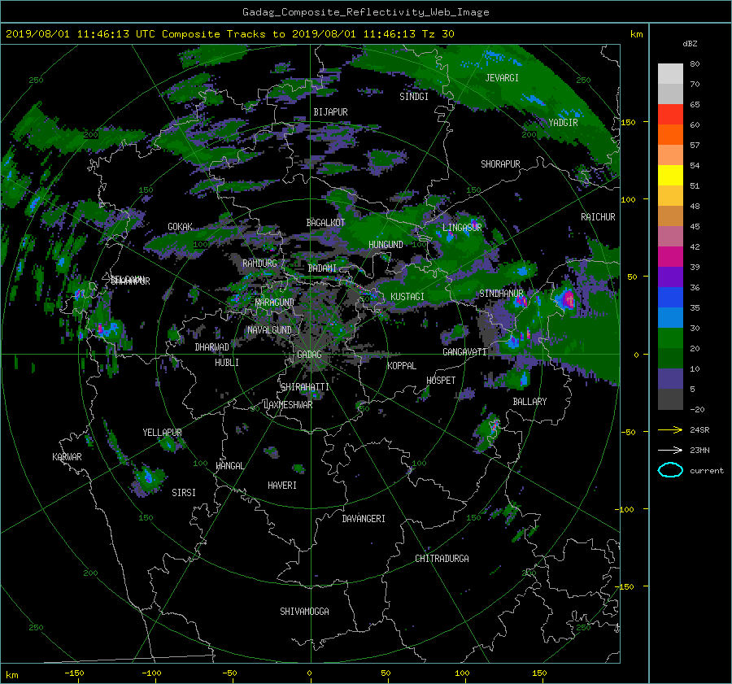732x684 pixels.
Task: Click the SINDGI city label
Action: [414, 97]
